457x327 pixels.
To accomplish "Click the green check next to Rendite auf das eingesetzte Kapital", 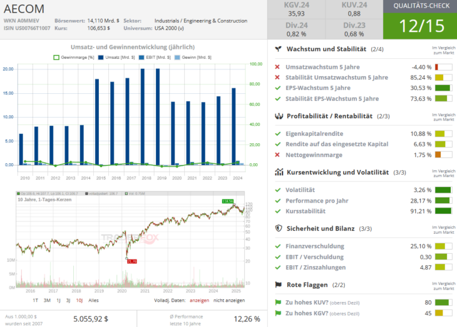I will click(278, 144).
